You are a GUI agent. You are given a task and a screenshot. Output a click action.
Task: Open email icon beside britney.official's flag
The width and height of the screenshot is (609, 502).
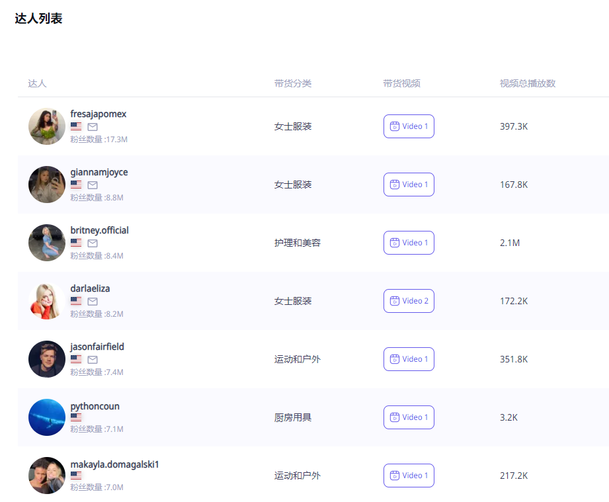pyautogui.click(x=93, y=243)
